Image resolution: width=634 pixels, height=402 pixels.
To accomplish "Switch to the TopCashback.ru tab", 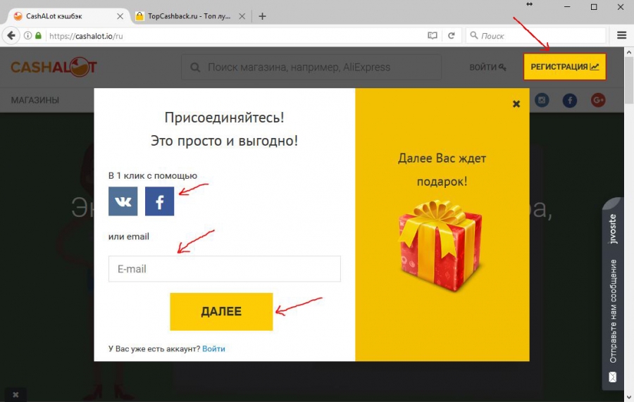I will (189, 16).
